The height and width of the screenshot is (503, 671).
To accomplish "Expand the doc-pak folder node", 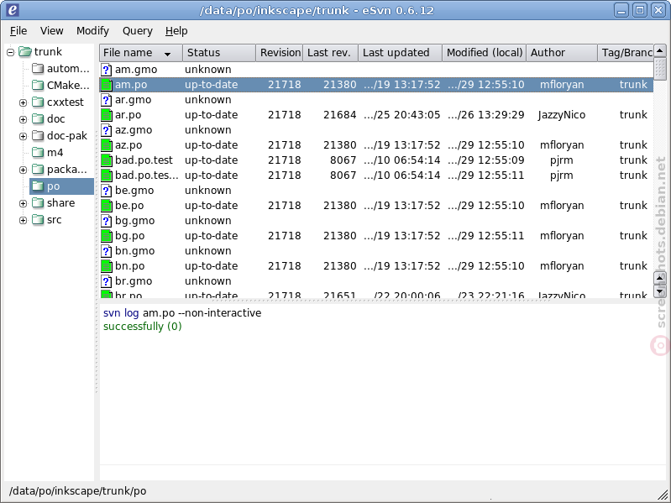I will tap(24, 136).
